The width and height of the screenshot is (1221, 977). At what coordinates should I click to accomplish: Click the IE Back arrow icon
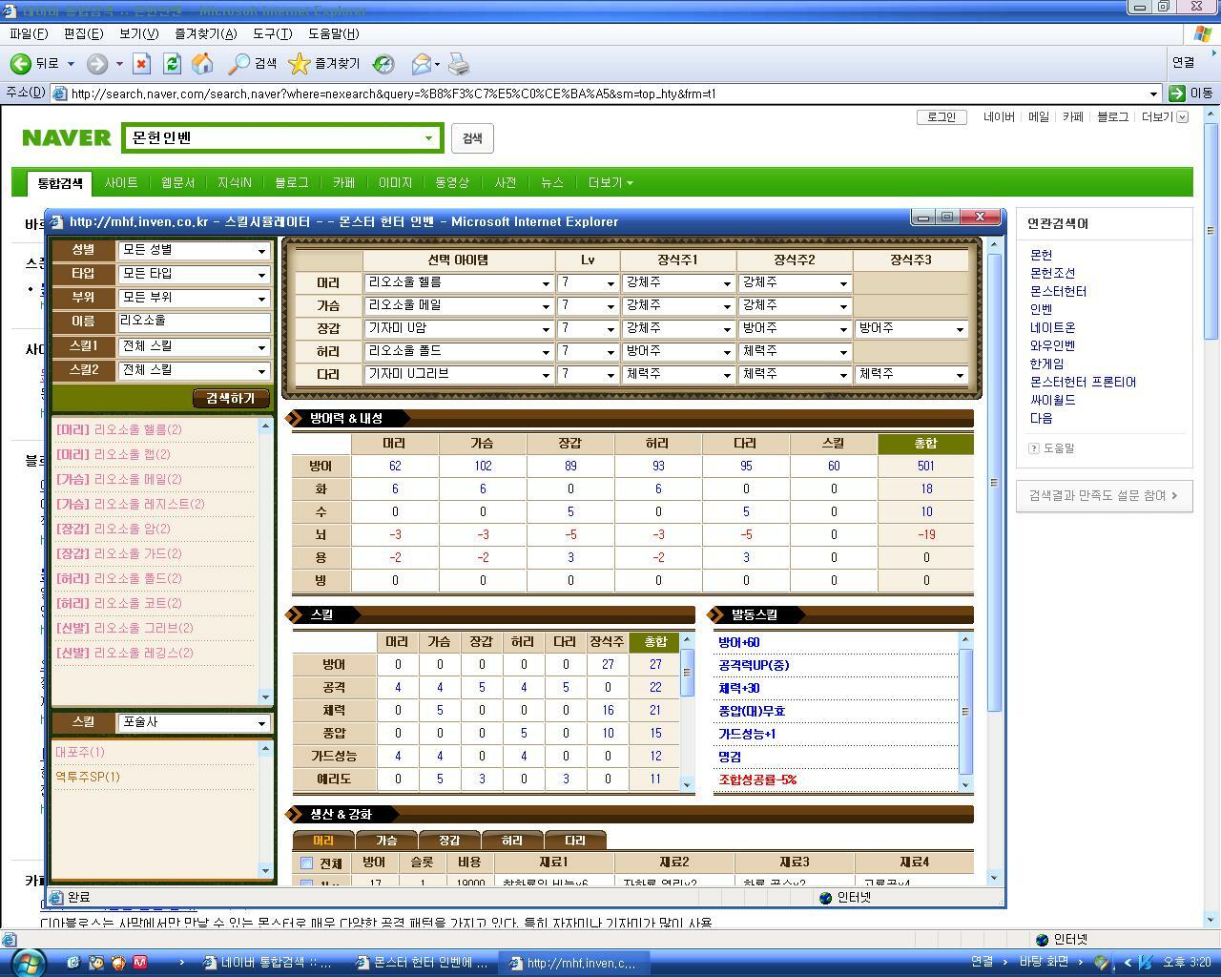(x=21, y=64)
